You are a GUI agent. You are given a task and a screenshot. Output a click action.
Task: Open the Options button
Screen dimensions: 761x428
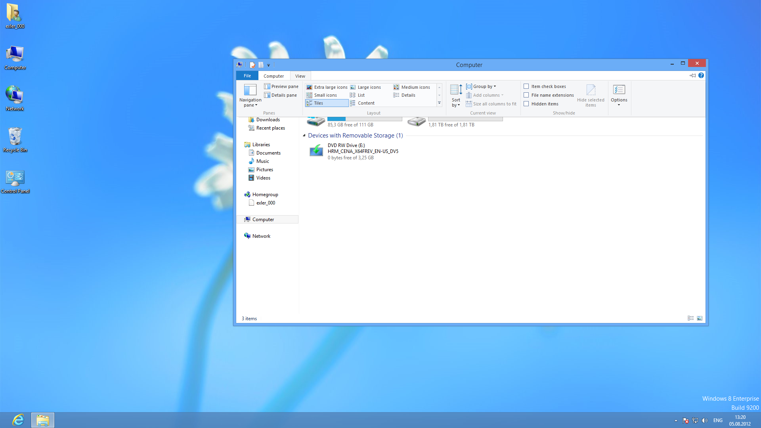tap(619, 95)
